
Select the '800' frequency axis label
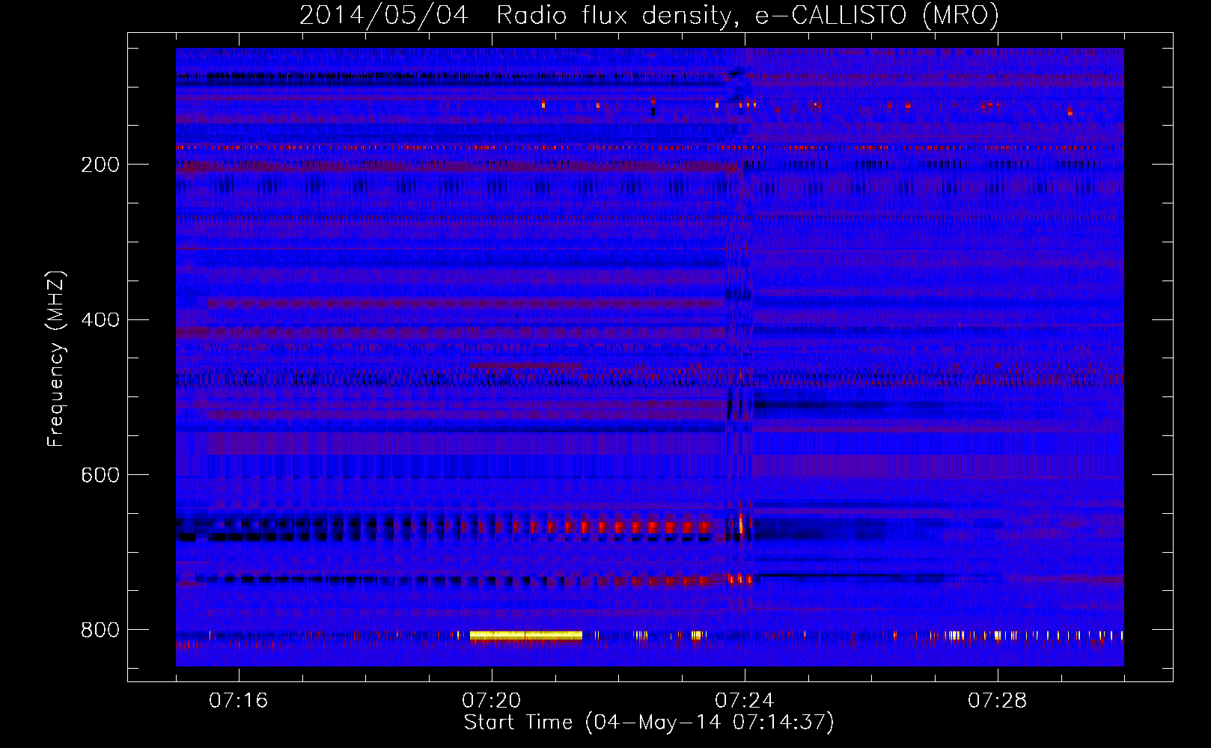[100, 631]
